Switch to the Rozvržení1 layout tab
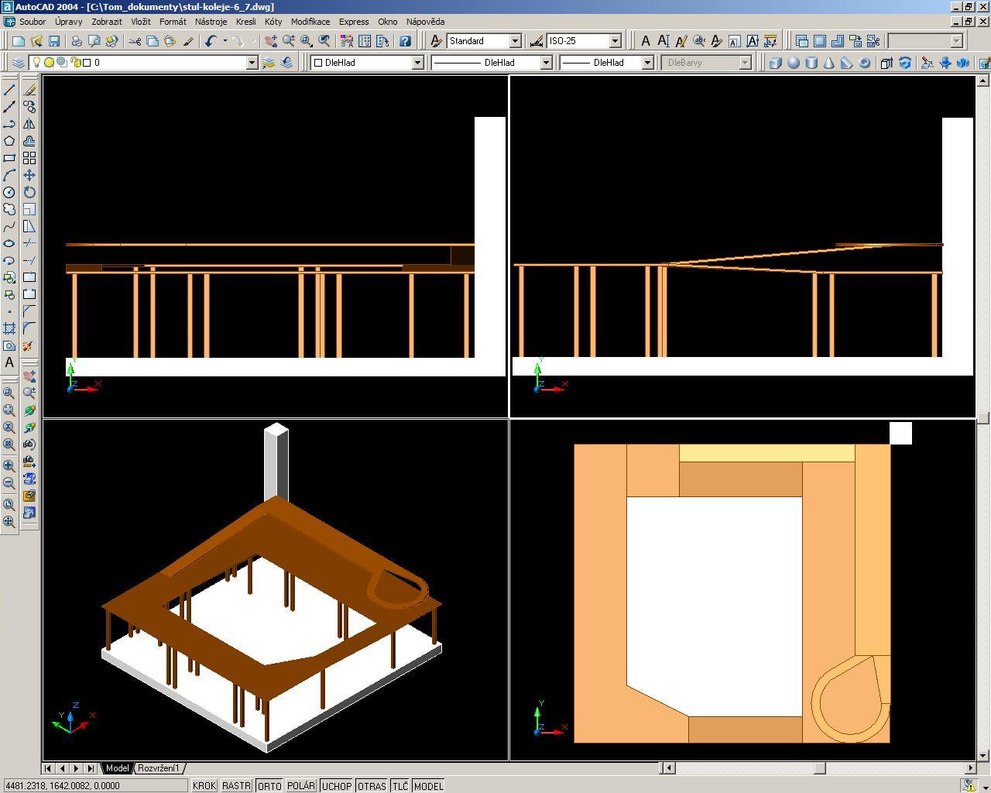The width and height of the screenshot is (991, 793). point(159,768)
